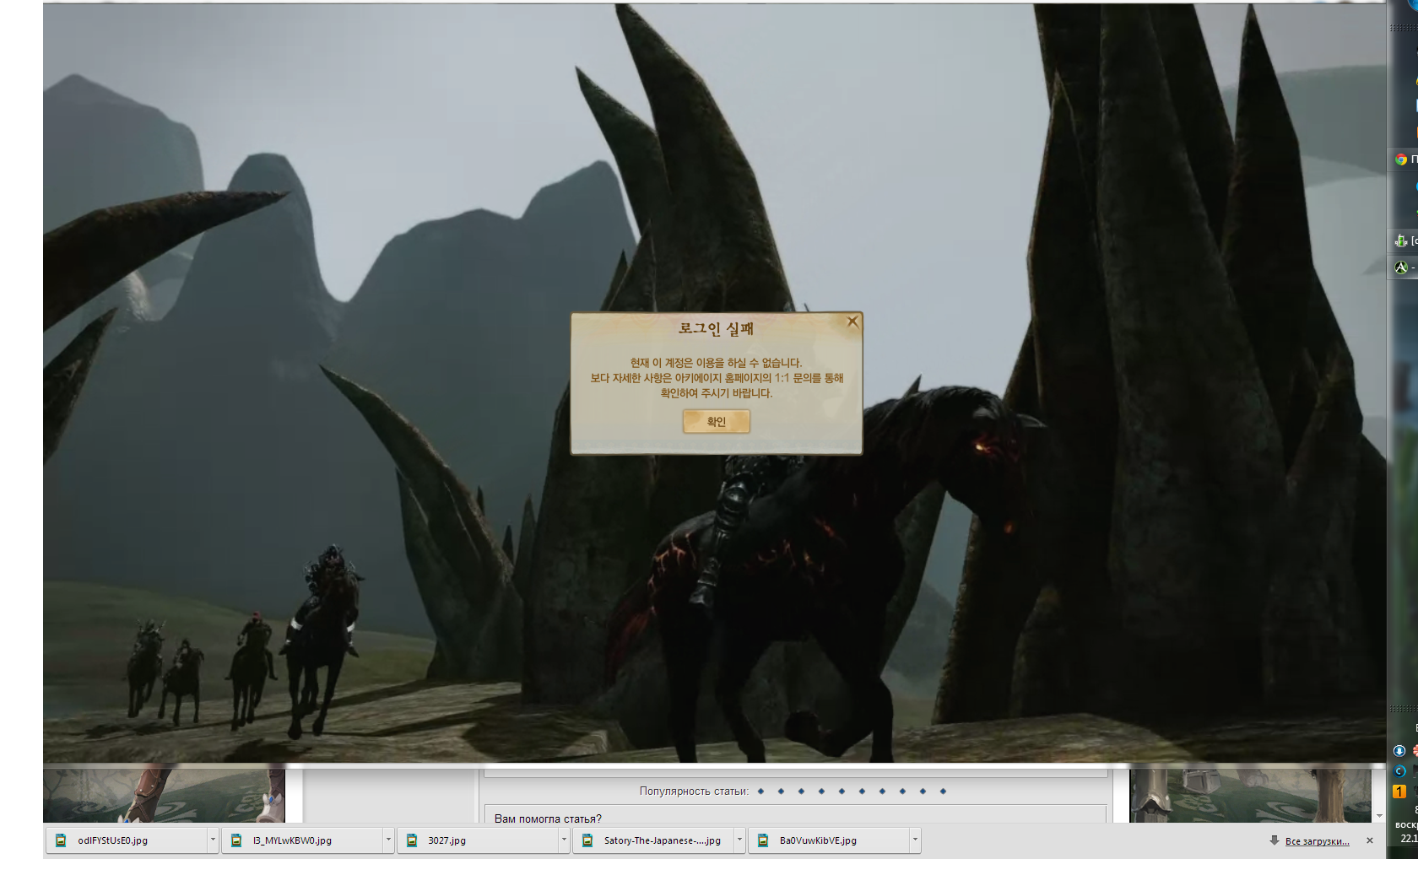Close the 로그인 실패 dialog with the X

point(852,321)
